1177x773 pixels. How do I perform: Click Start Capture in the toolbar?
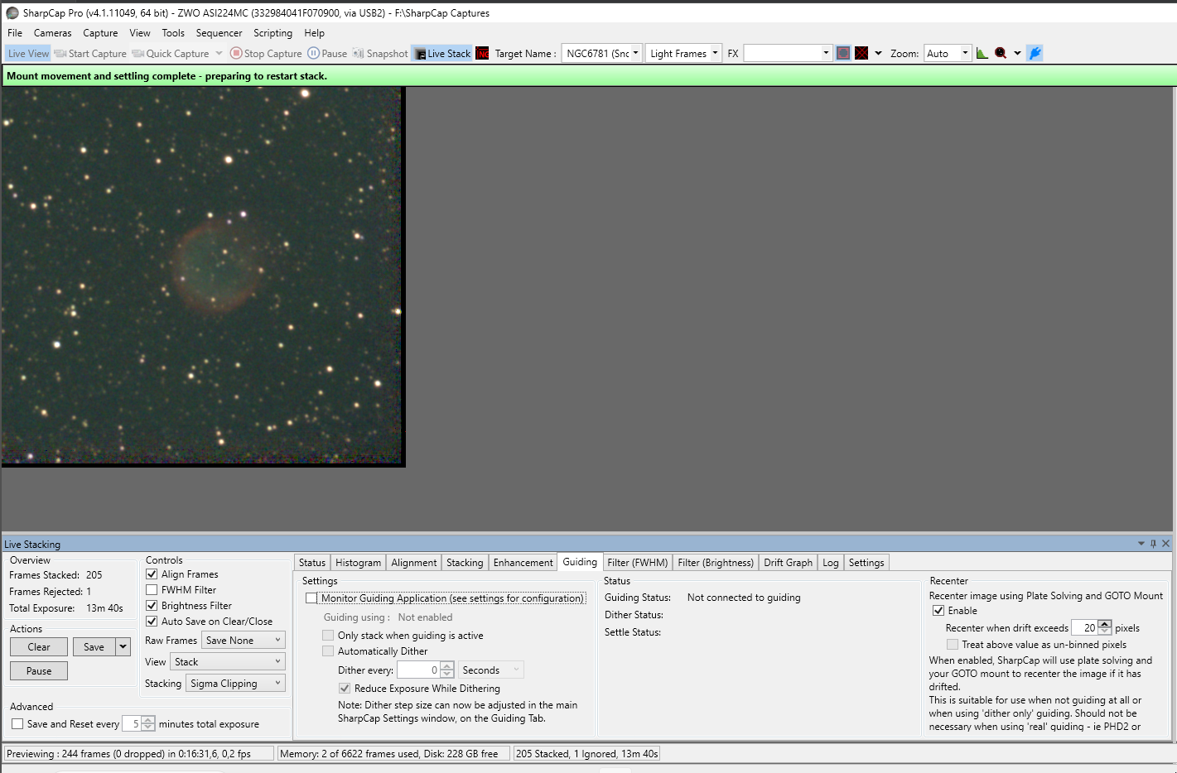point(90,53)
